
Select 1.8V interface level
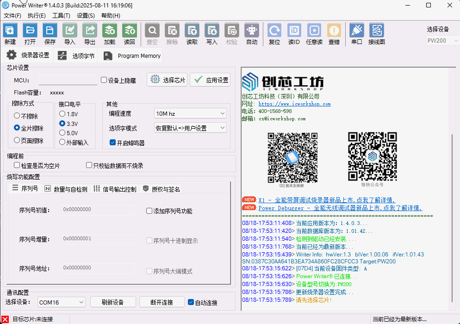click(62, 113)
